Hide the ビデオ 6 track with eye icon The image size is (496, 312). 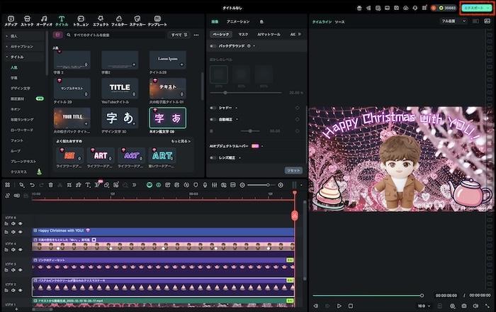click(21, 223)
